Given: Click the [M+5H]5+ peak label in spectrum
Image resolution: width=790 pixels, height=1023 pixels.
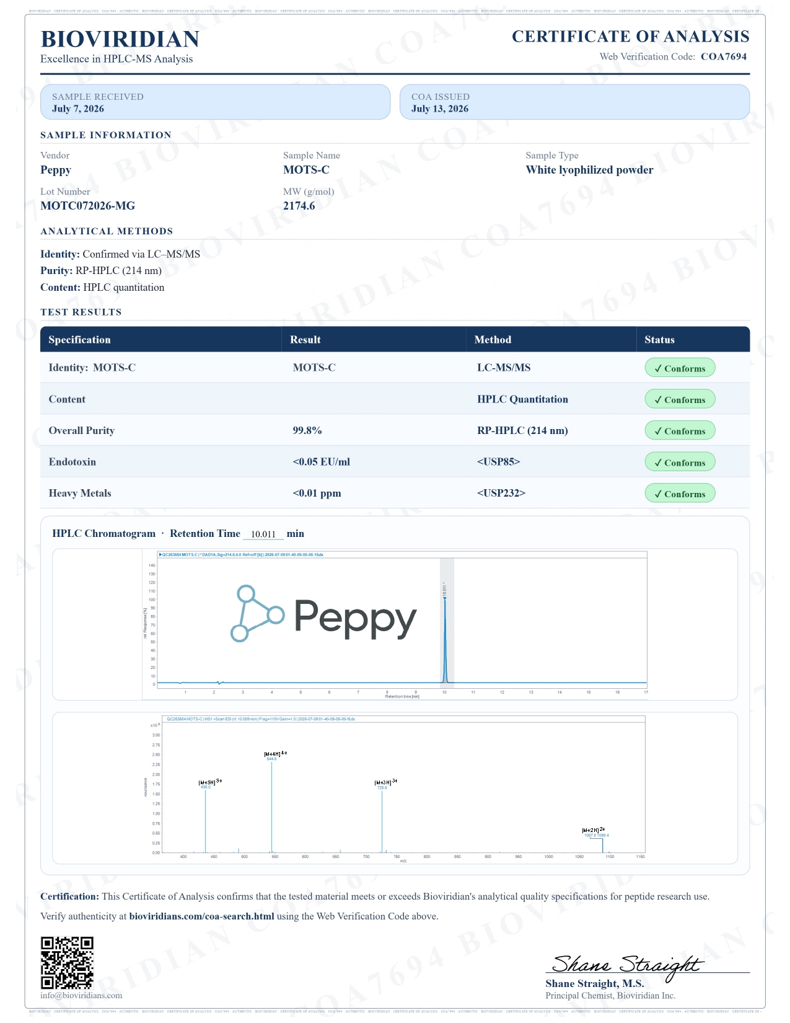Looking at the screenshot, I should [210, 782].
